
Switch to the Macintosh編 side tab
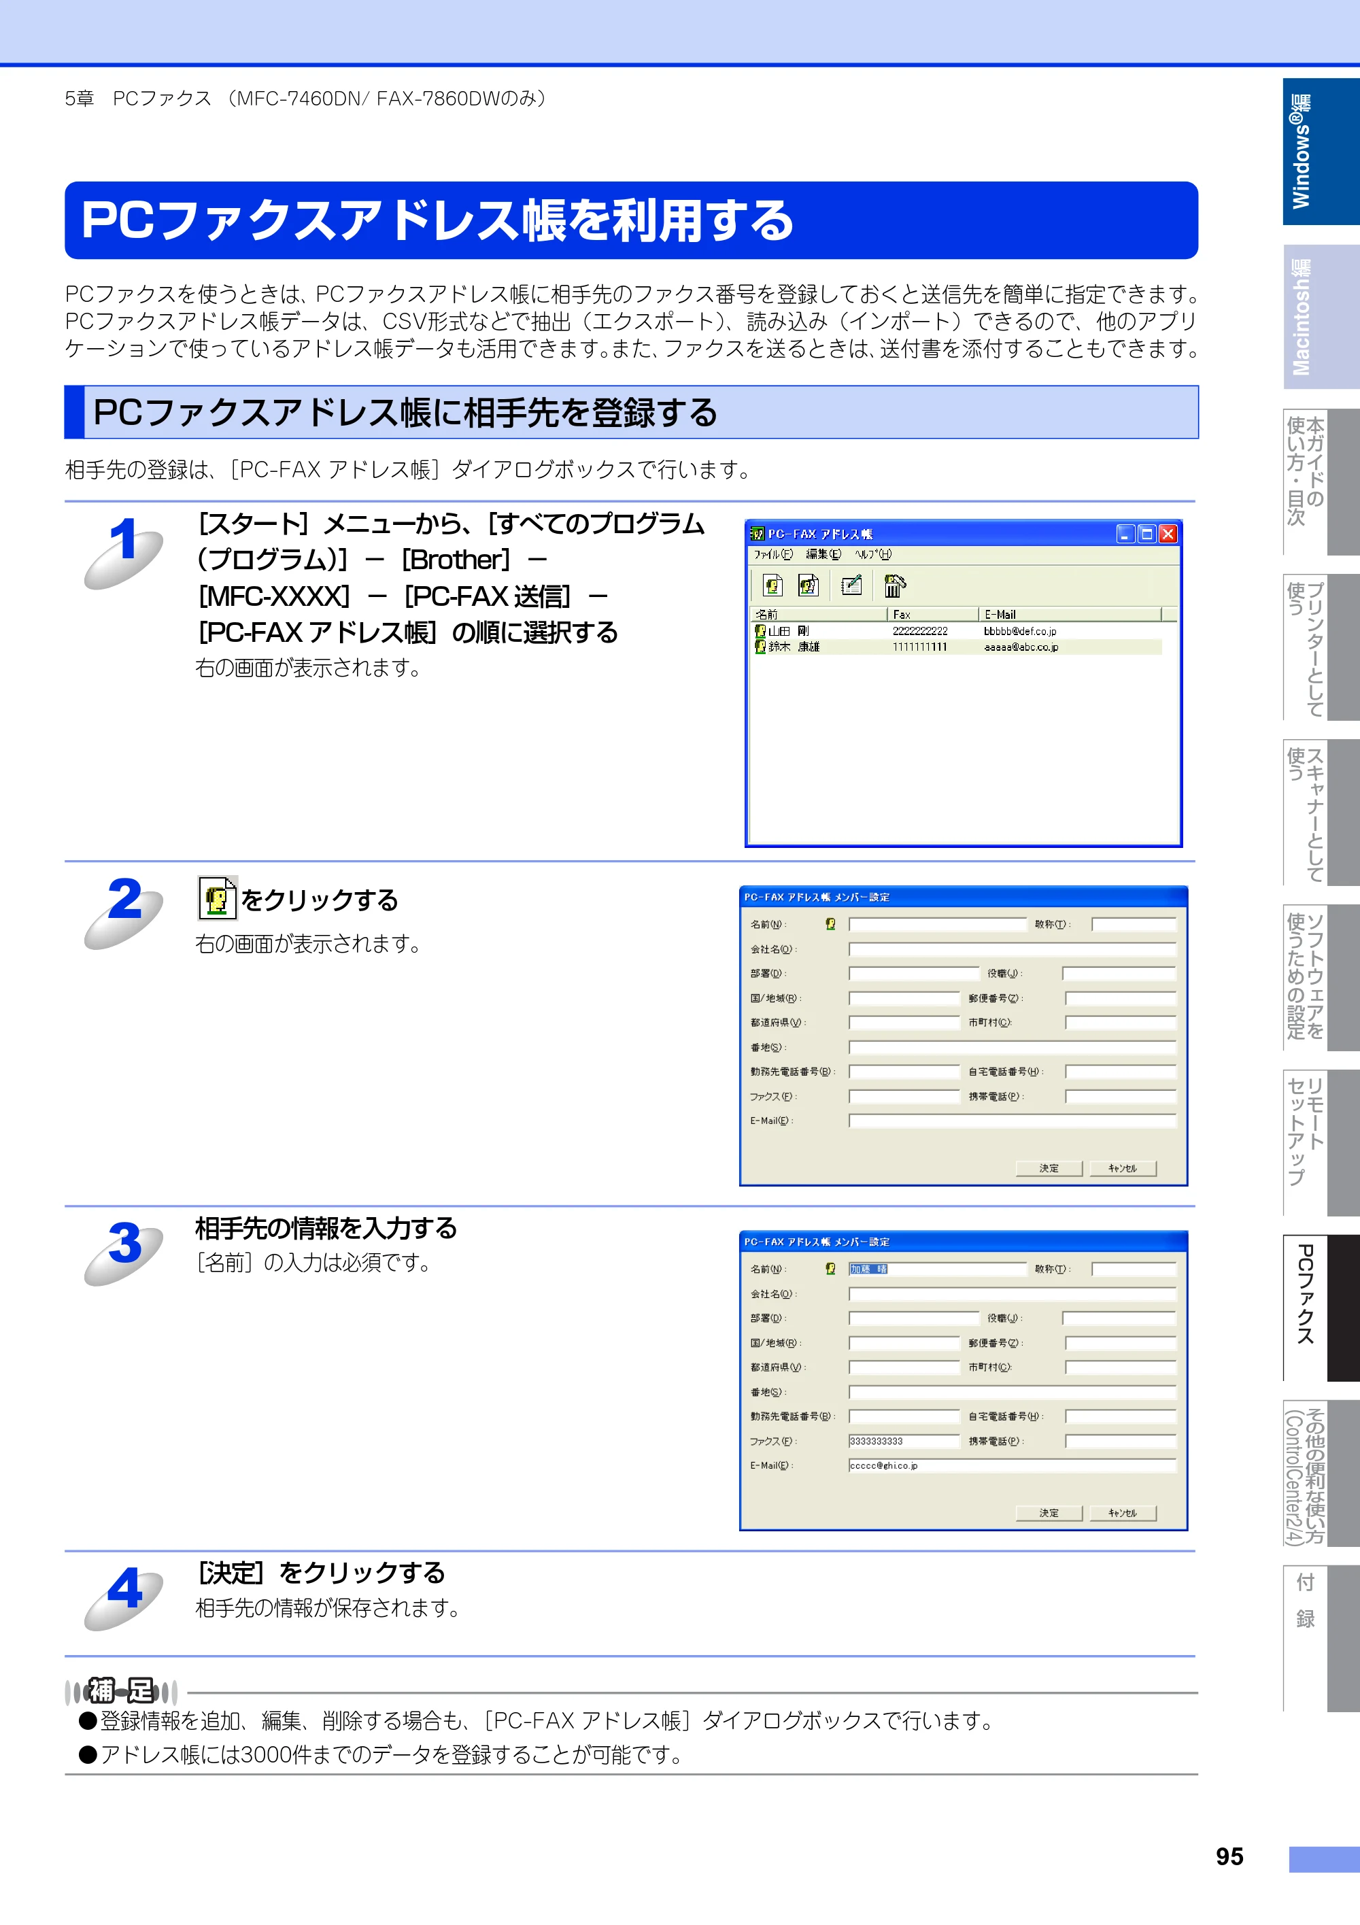point(1321,317)
